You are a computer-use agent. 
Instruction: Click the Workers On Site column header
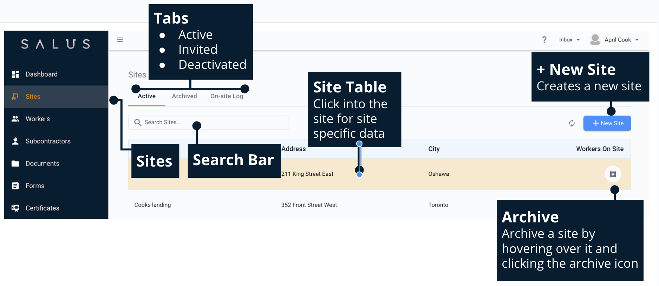600,149
